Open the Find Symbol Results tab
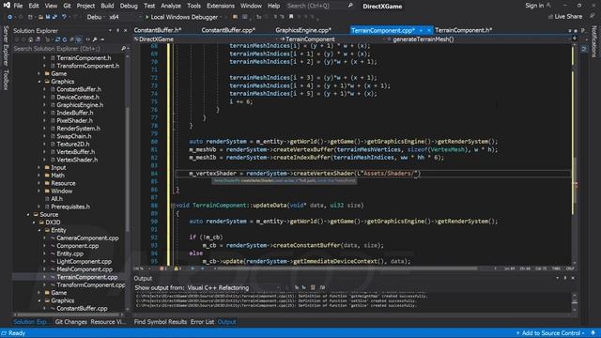The image size is (601, 338). pyautogui.click(x=161, y=322)
